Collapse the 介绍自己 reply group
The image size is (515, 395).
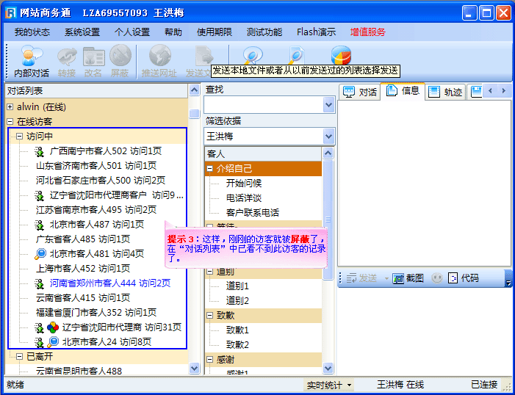pos(210,169)
